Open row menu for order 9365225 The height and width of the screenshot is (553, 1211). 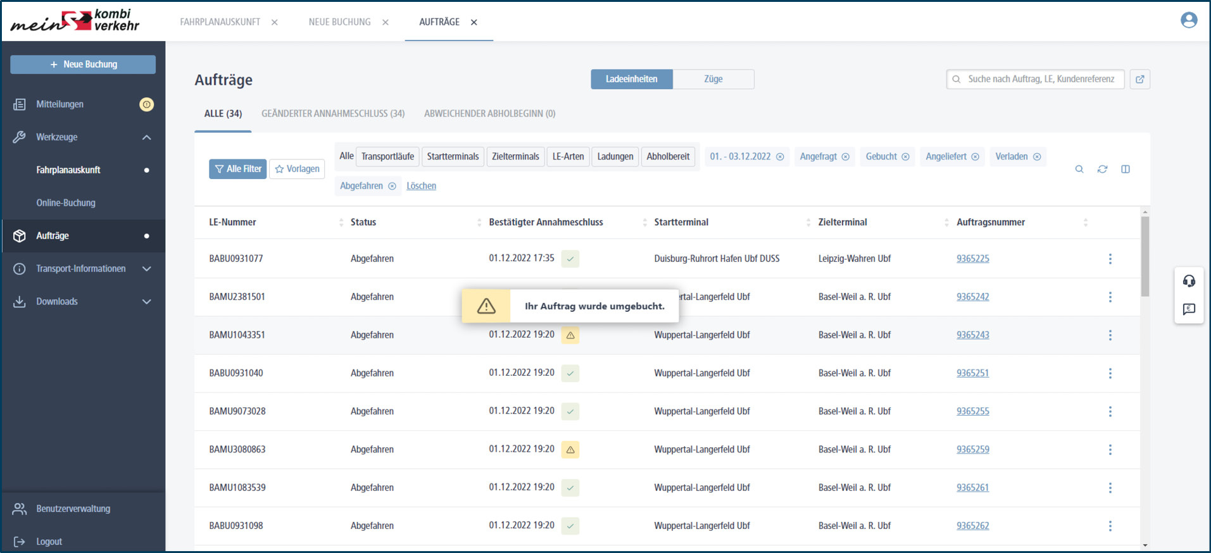[1110, 259]
